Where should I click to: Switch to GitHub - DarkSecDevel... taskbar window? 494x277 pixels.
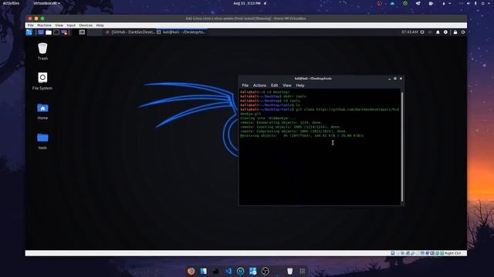[x=130, y=32]
